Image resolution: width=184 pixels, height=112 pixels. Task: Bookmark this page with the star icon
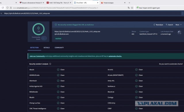[132, 8]
